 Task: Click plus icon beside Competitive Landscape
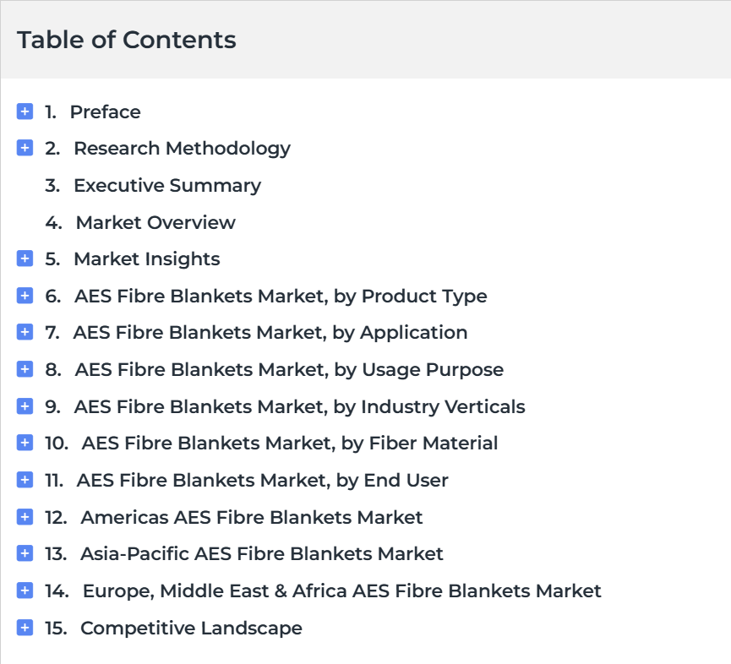click(25, 628)
